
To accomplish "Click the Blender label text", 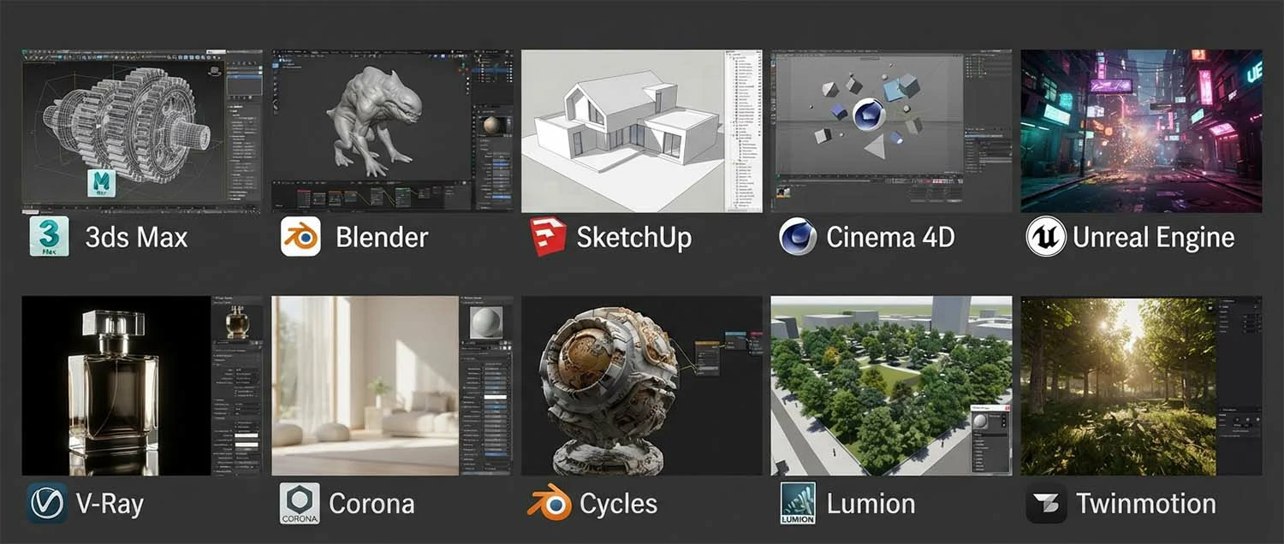I will 382,237.
